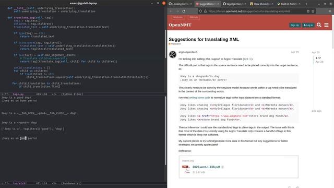Click the Log In button
This screenshot has height=188, width=334.
click(x=308, y=25)
